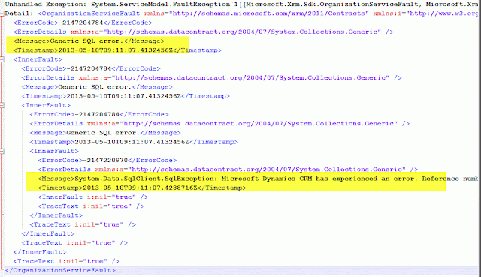Click the highlighted SqlException message line
Screen dimensions: 481x277
pos(258,179)
